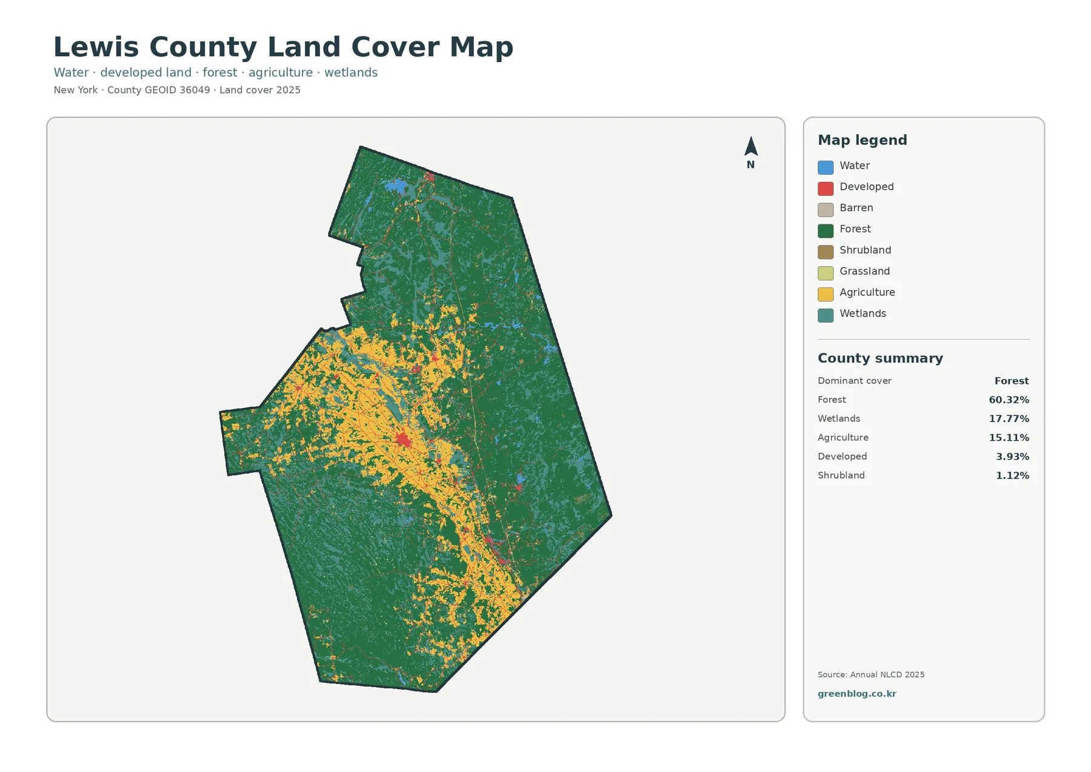
Task: Click the County summary heading
Action: pos(880,358)
